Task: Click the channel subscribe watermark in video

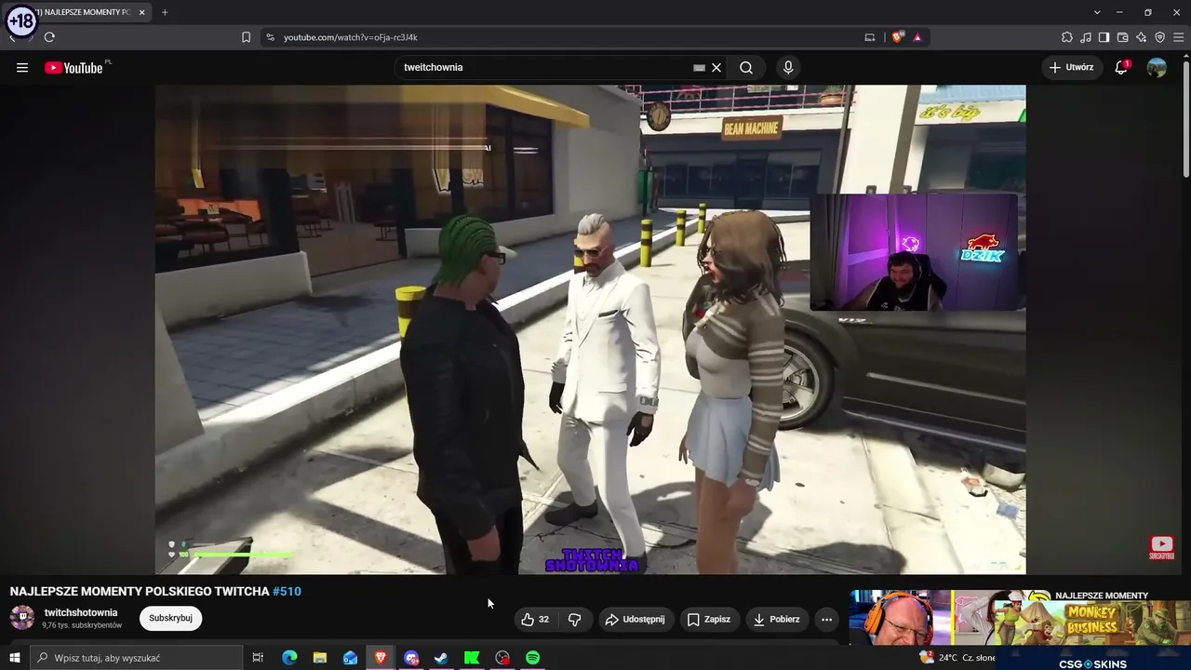Action: [x=1161, y=547]
